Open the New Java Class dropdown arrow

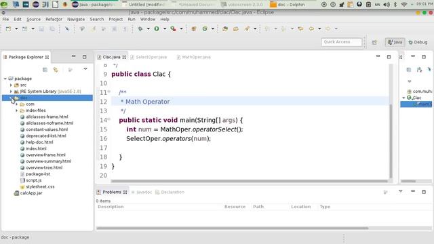[x=212, y=28]
